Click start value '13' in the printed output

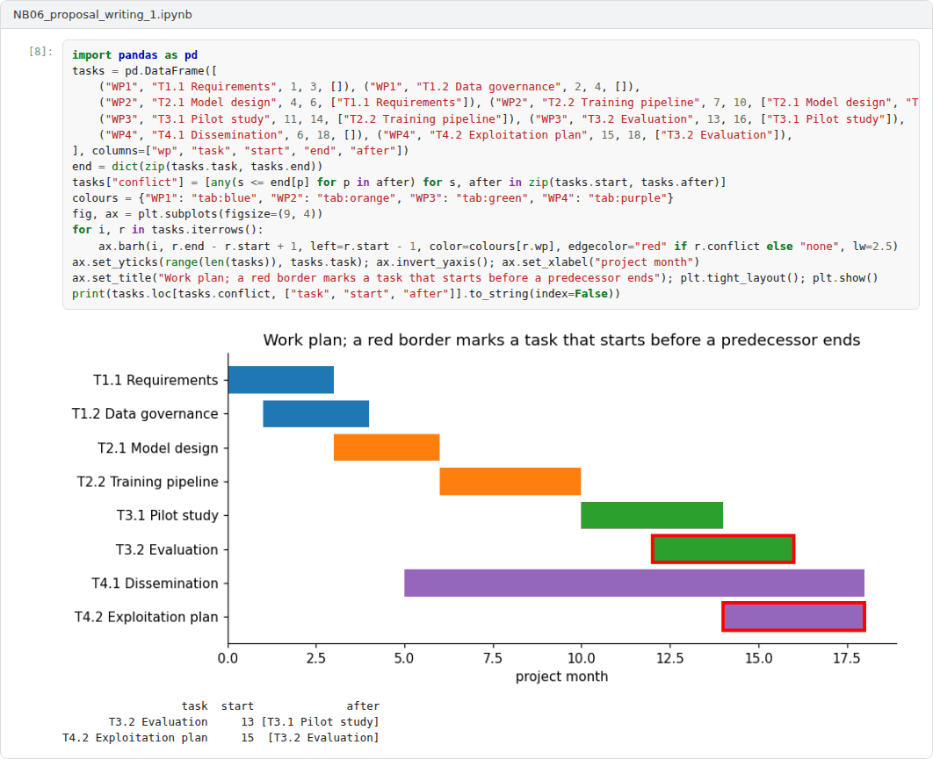pos(248,721)
